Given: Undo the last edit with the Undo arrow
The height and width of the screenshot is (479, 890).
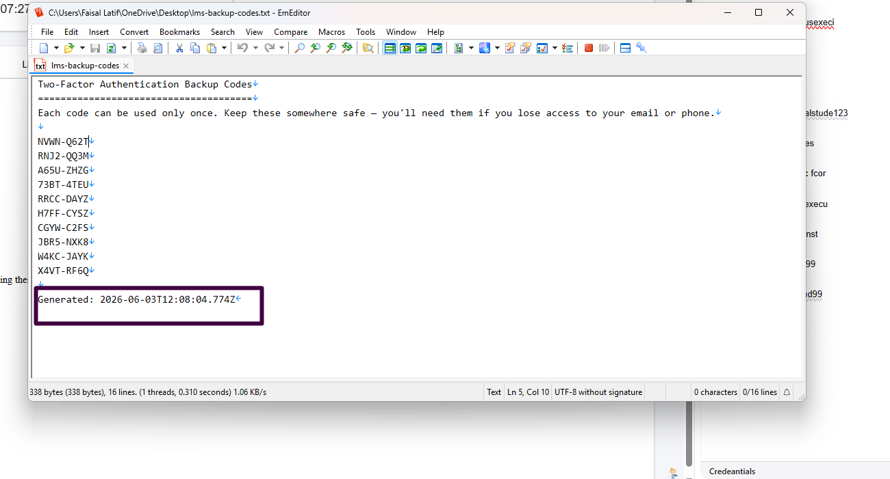Looking at the screenshot, I should 242,48.
